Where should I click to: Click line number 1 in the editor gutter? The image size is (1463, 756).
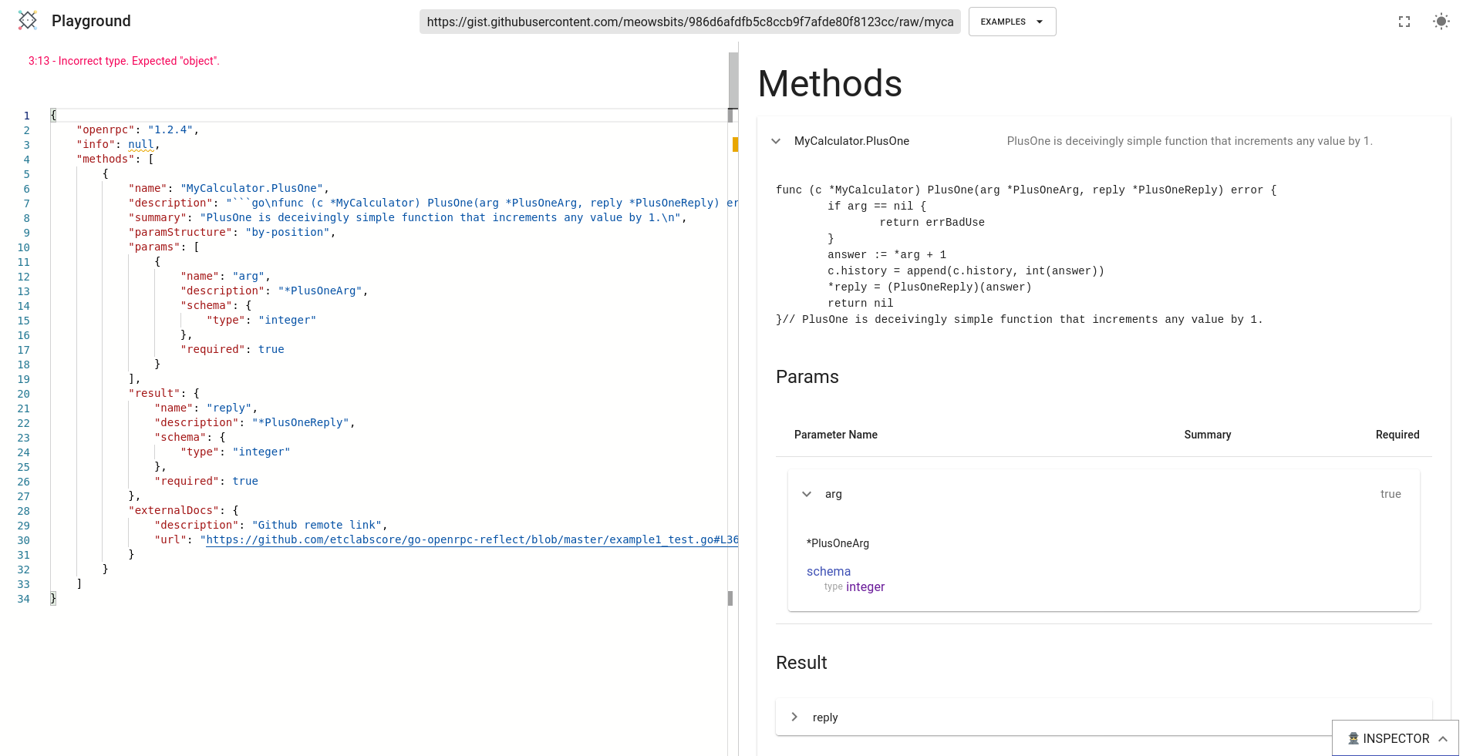(x=27, y=116)
